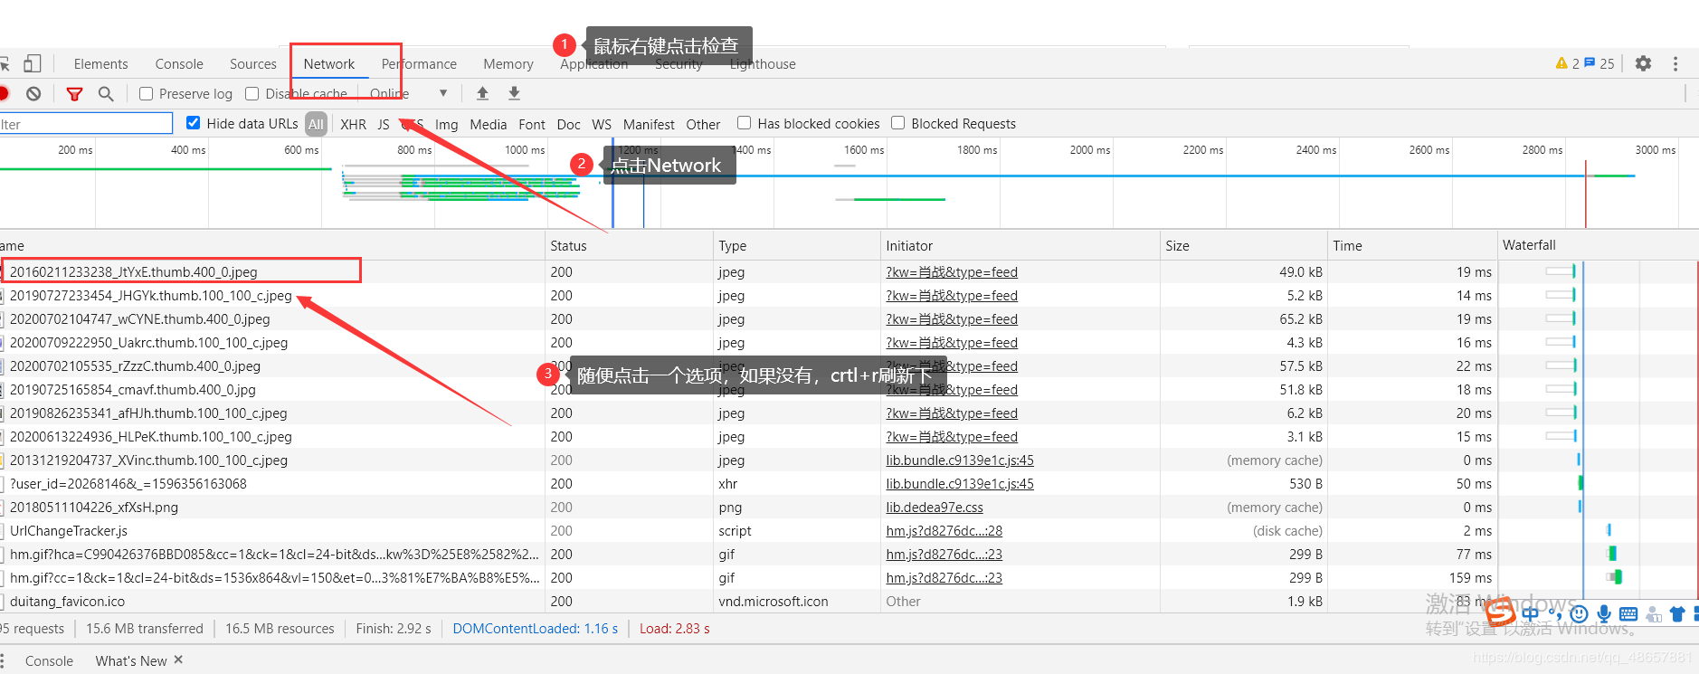Open the DevTools three-dot menu
Viewport: 1699px width, 674px height.
pyautogui.click(x=1675, y=63)
